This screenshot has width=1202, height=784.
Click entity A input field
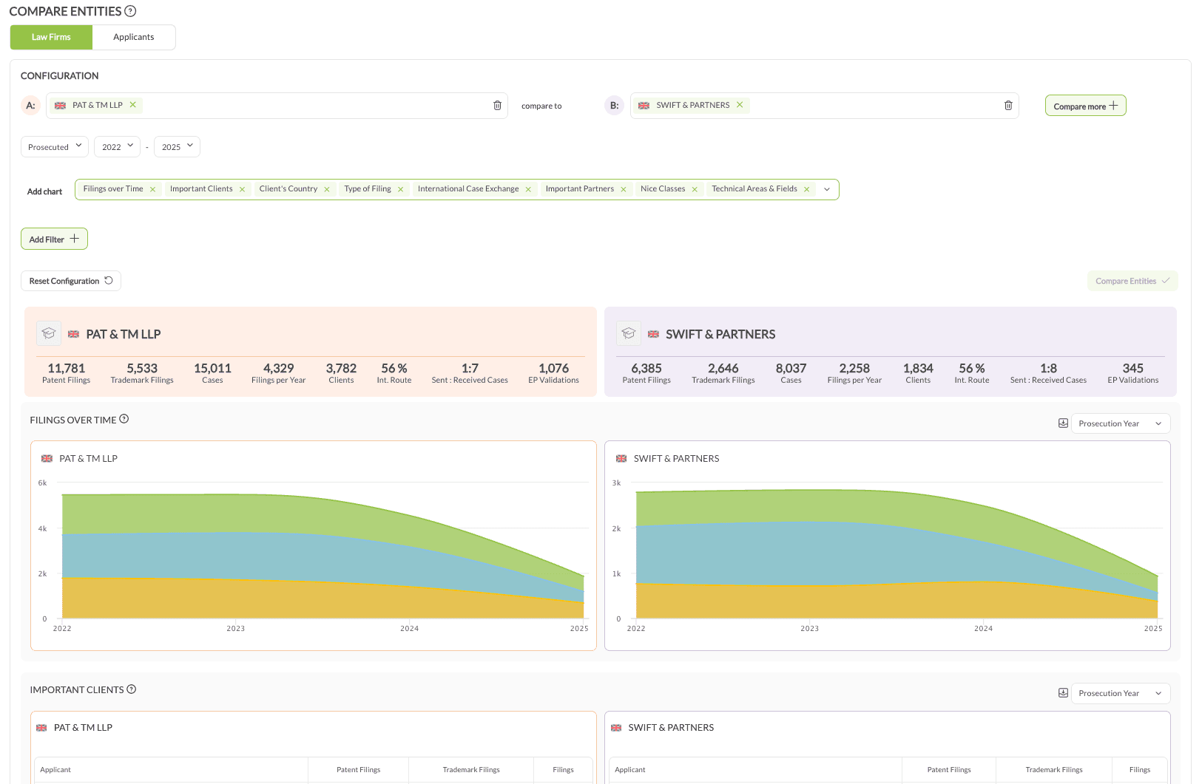[277, 106]
